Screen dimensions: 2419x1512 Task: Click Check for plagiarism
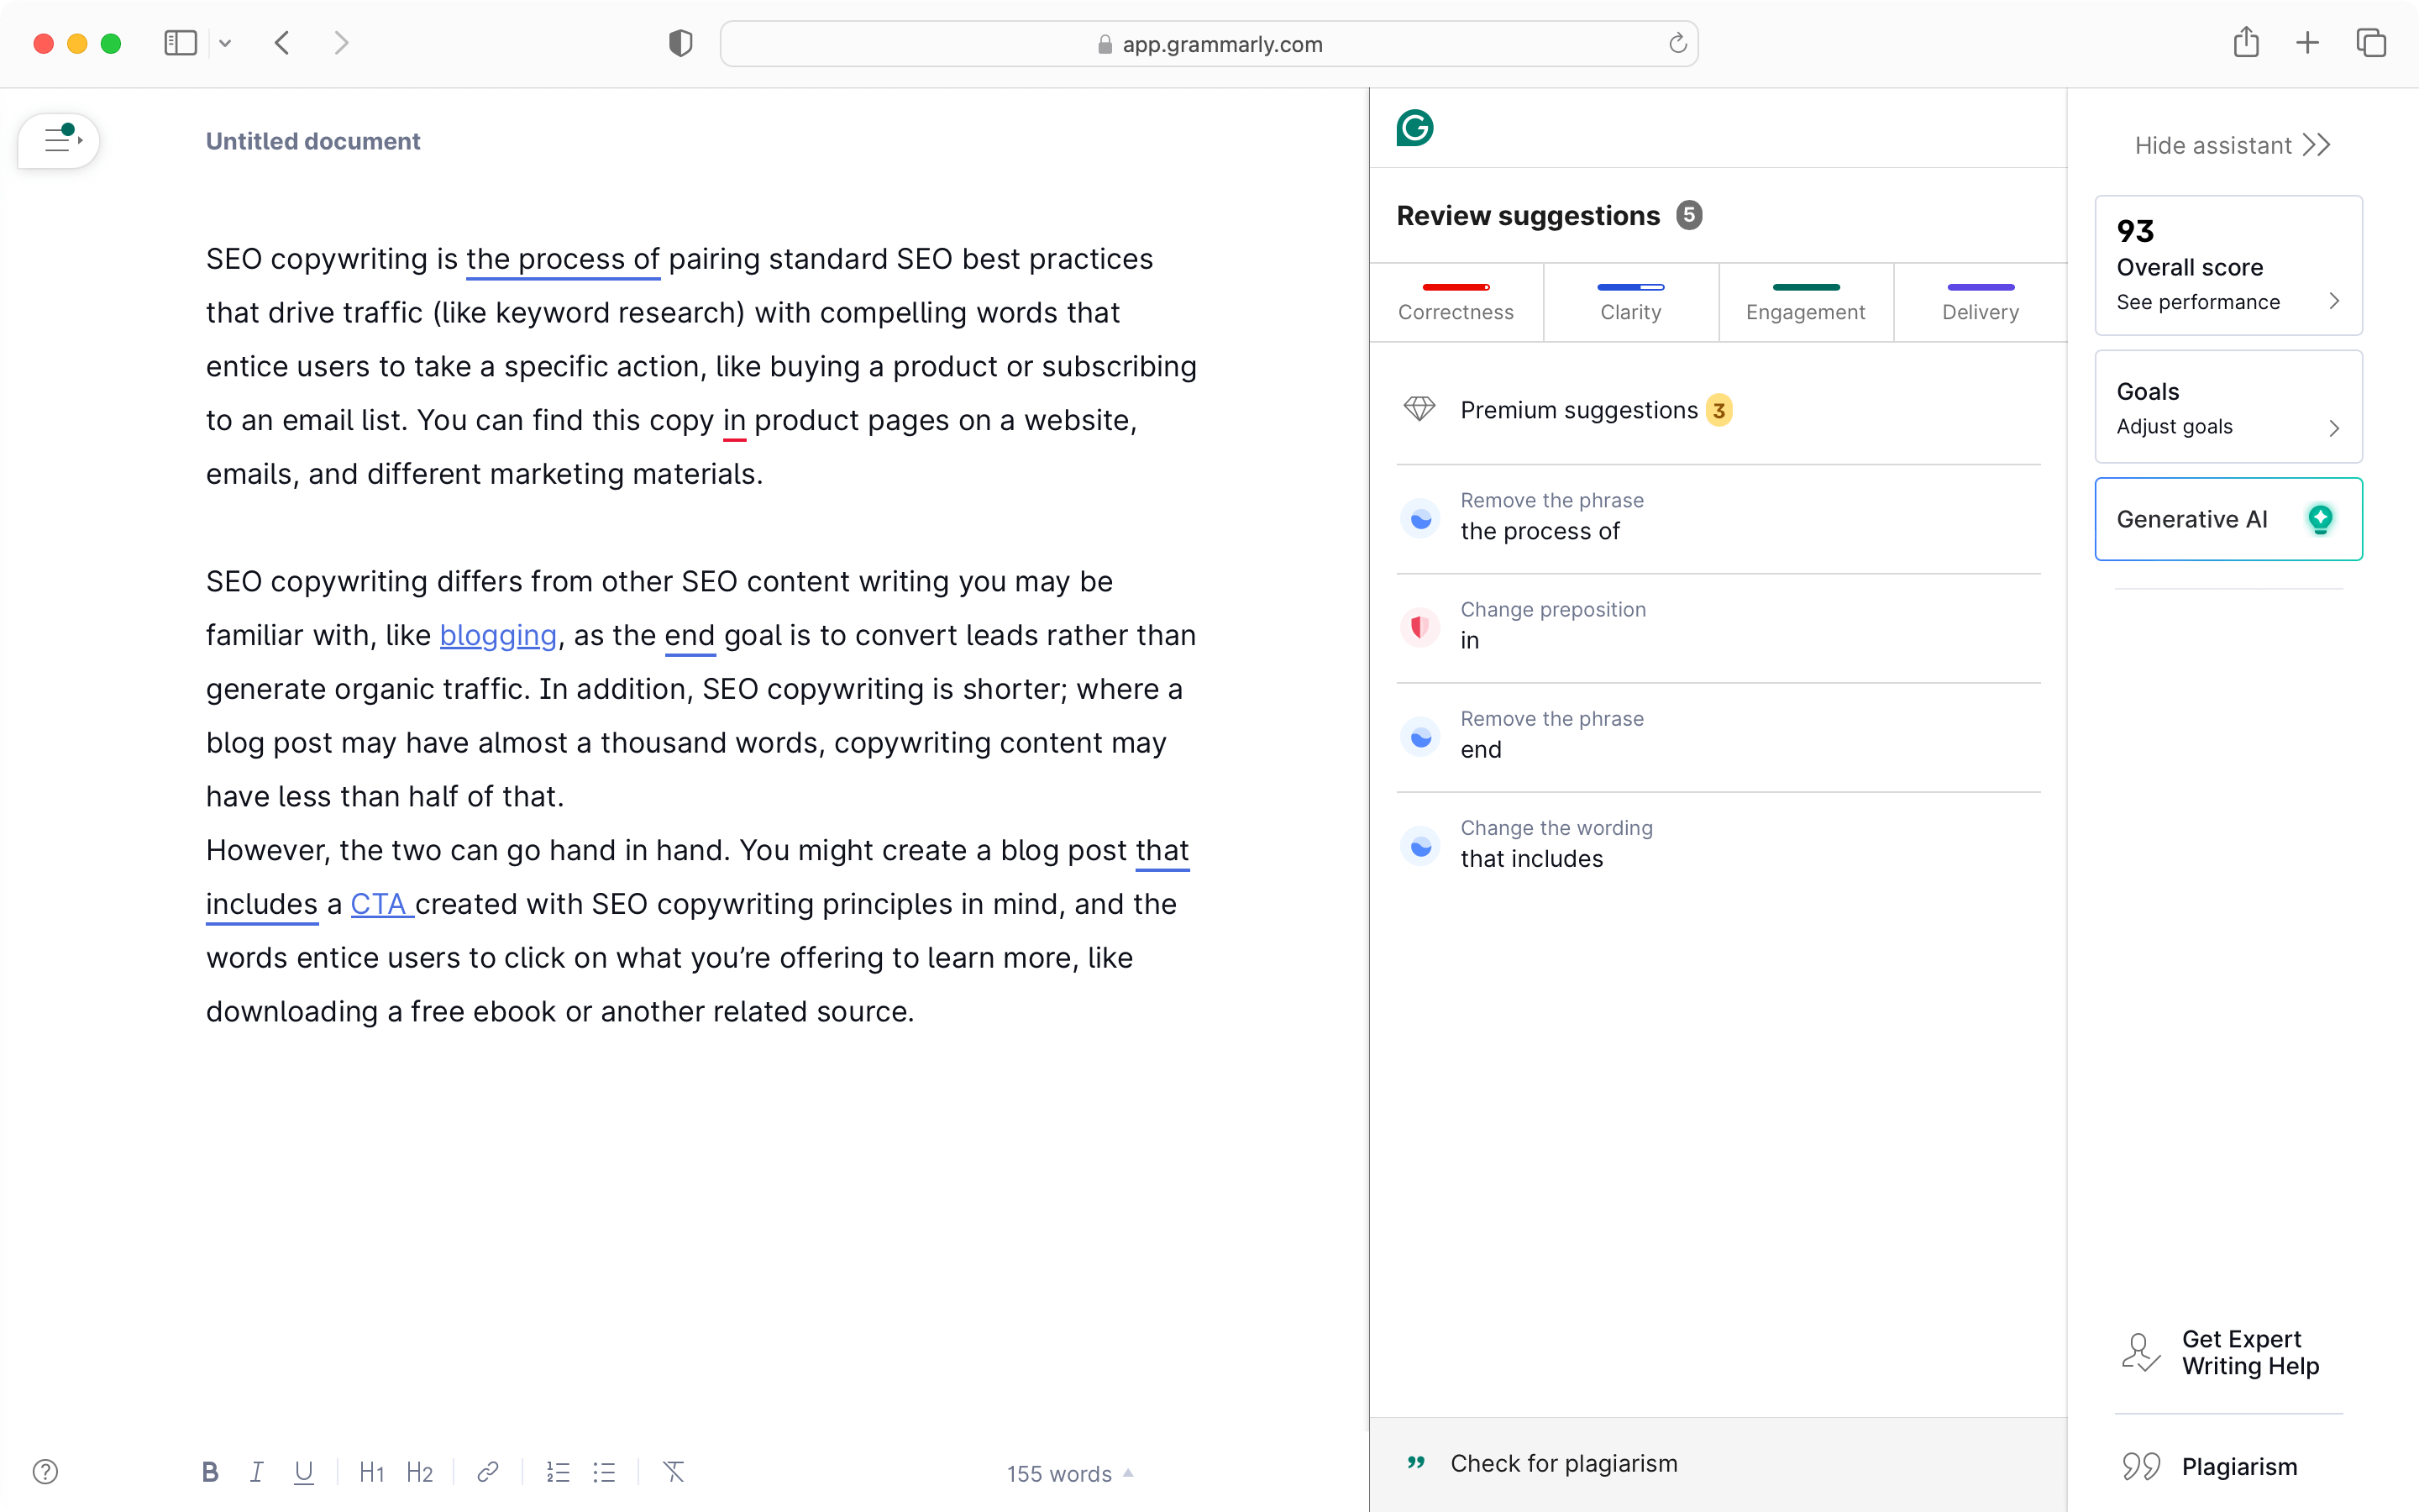1718,1464
